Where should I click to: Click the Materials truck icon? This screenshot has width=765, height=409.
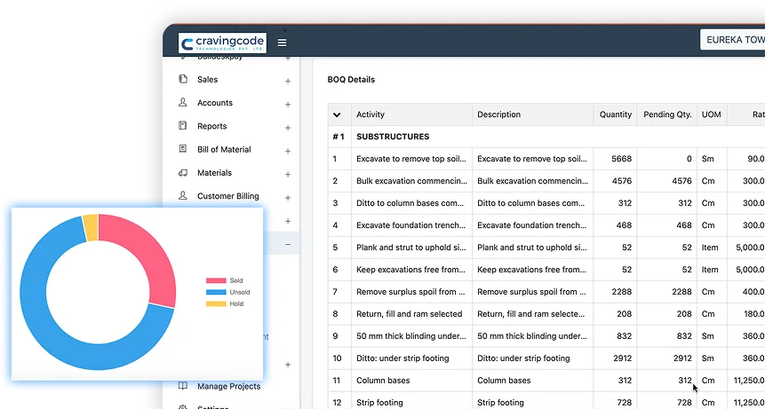click(183, 173)
